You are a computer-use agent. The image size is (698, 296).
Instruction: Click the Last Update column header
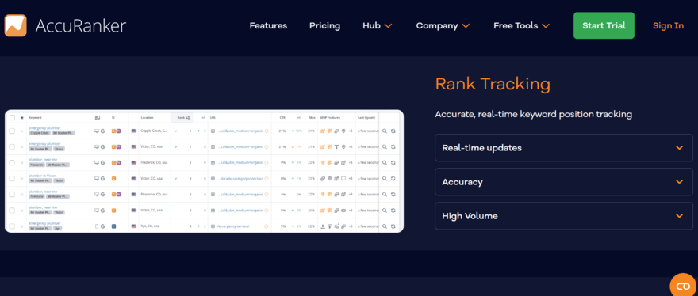(366, 118)
